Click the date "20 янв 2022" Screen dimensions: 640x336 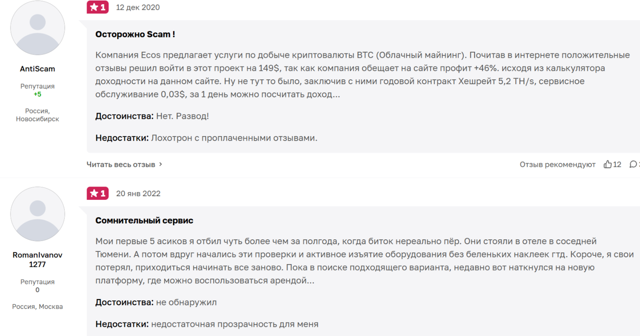[x=138, y=194]
